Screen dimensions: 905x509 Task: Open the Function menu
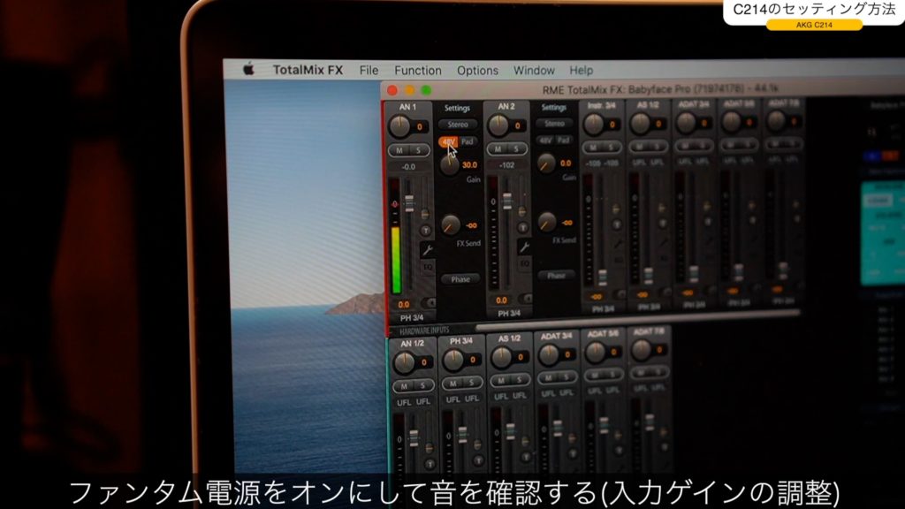click(x=418, y=71)
